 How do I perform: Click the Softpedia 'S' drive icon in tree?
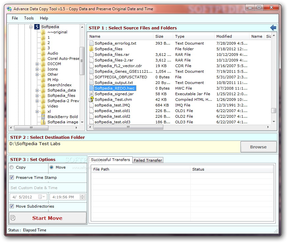click(x=37, y=27)
